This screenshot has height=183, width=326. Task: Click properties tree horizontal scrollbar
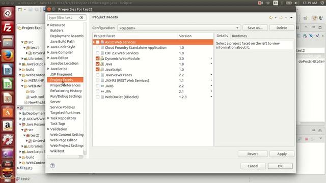[65, 157]
